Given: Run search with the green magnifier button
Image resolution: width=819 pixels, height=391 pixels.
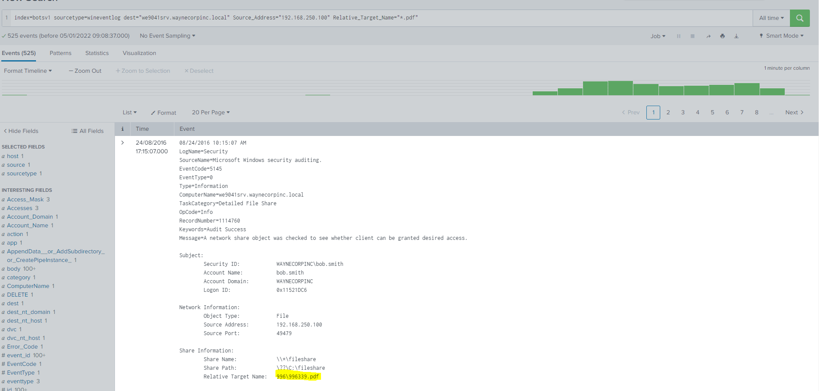Looking at the screenshot, I should 799,18.
